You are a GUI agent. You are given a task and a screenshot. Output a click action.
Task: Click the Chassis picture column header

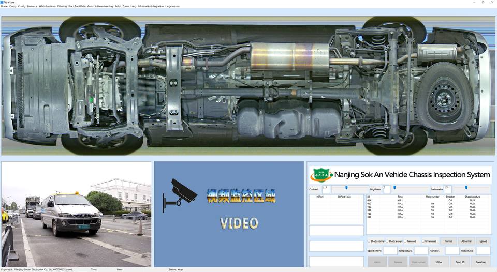coord(473,197)
